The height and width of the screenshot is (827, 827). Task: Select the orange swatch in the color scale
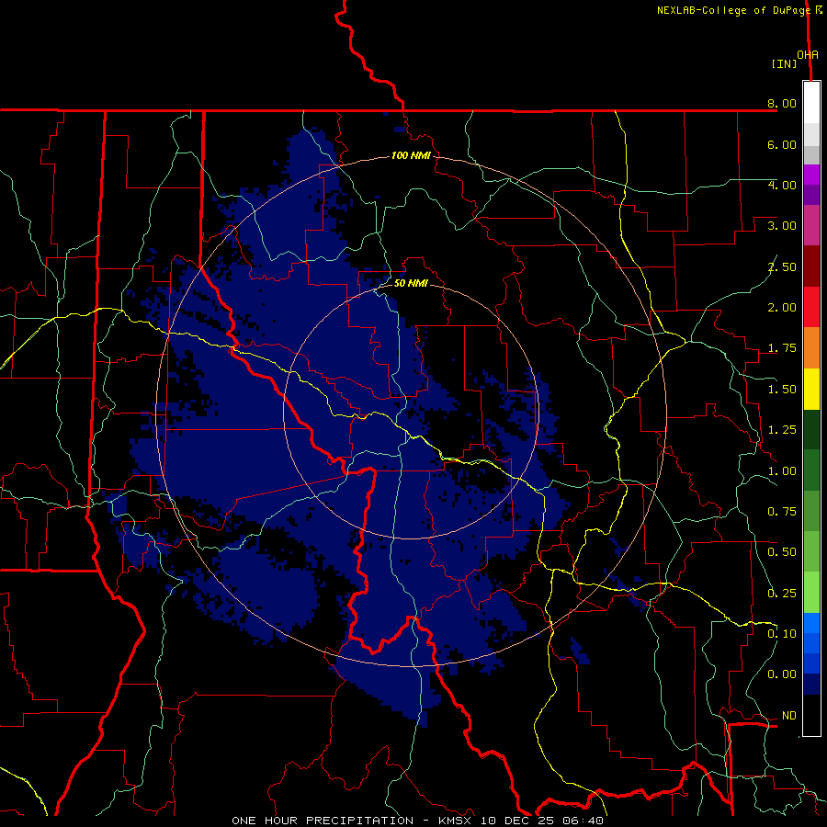pos(811,348)
